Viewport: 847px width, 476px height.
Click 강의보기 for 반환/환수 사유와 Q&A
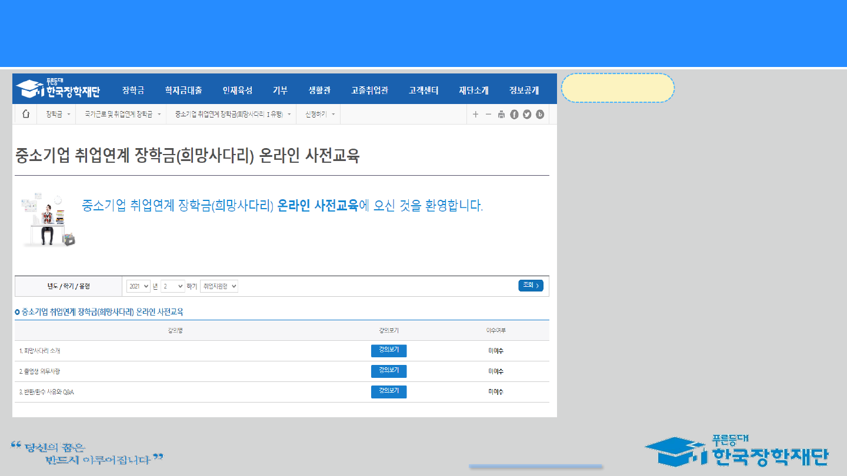[389, 392]
